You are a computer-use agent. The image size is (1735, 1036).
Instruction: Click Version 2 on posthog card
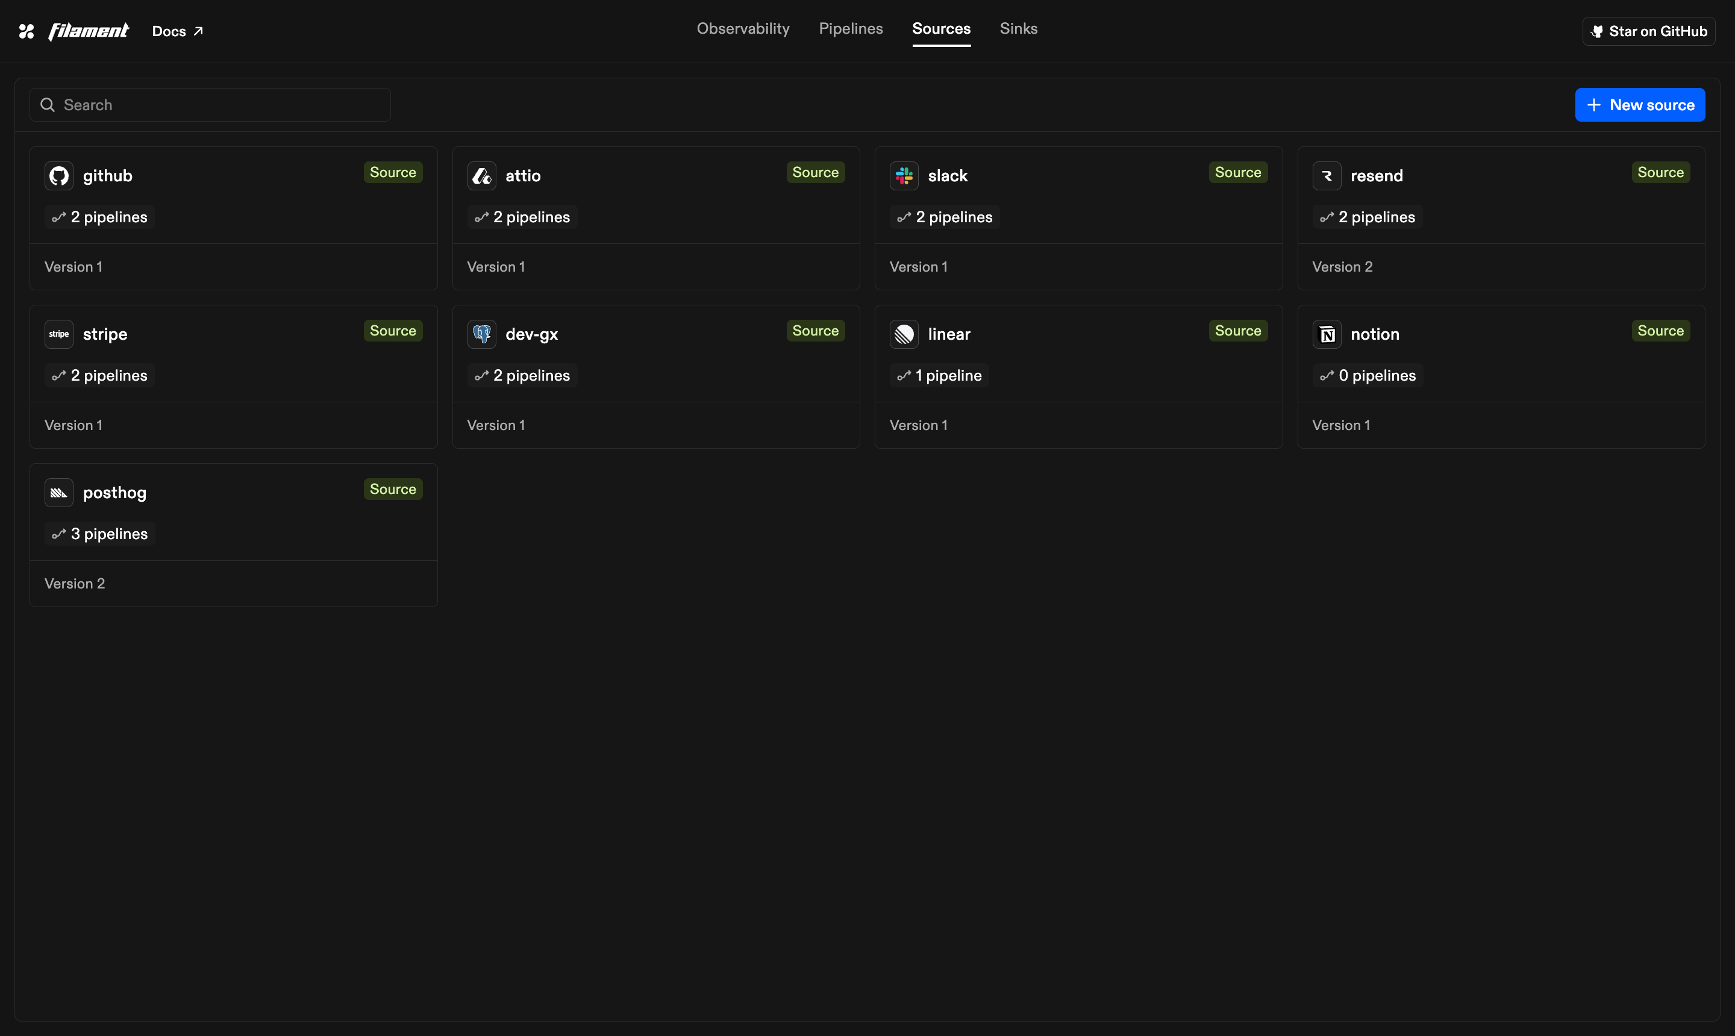click(75, 584)
